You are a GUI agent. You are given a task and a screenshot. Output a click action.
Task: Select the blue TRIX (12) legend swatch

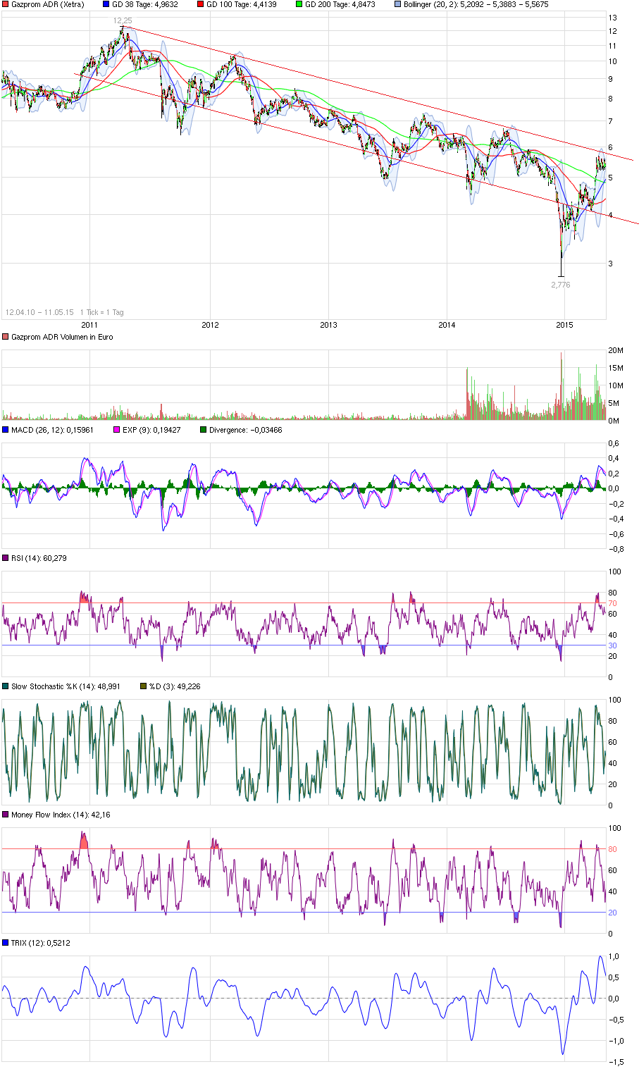tap(6, 943)
